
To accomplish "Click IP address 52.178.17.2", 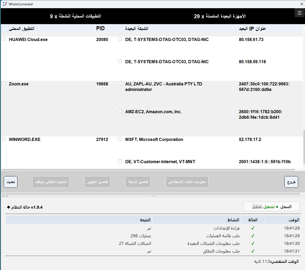I will click(250, 139).
